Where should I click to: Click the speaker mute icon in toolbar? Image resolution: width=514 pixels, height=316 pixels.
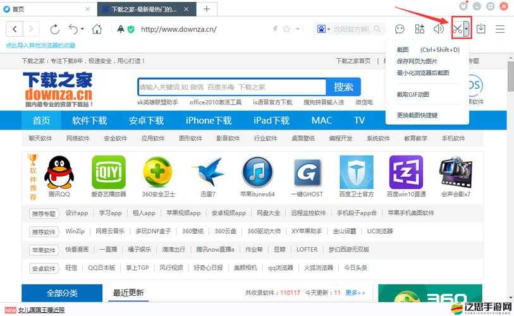click(x=438, y=29)
